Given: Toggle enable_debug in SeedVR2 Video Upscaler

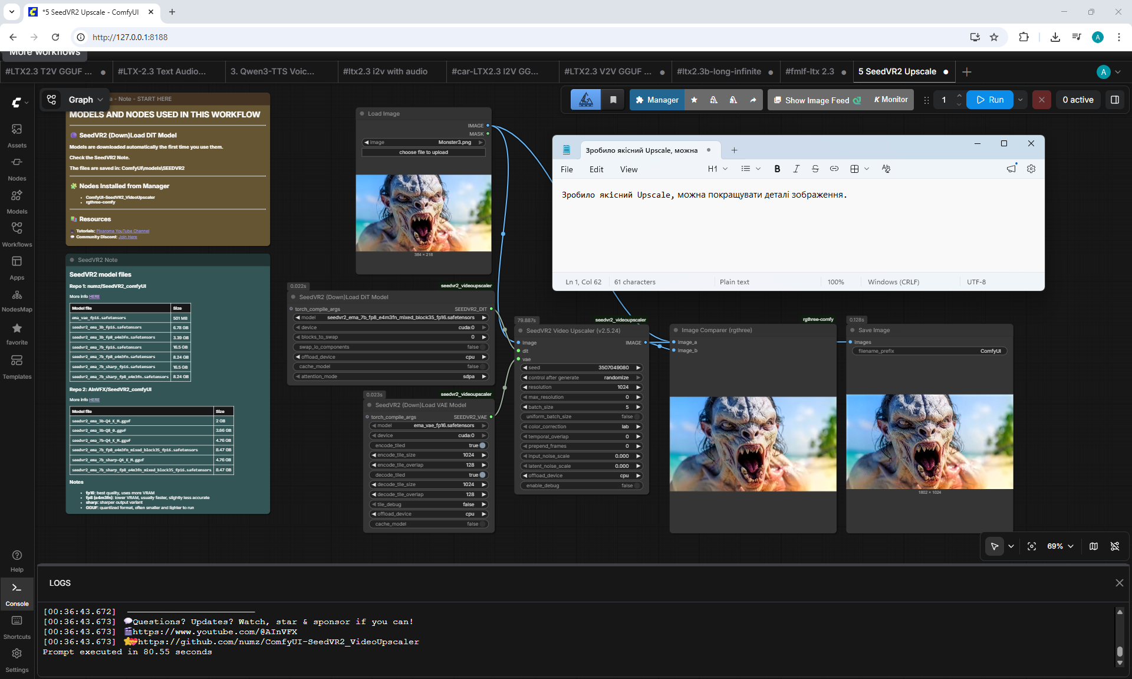Looking at the screenshot, I should point(637,486).
